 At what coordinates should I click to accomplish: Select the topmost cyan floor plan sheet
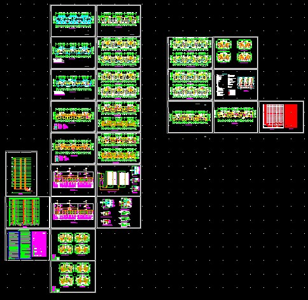73,21
